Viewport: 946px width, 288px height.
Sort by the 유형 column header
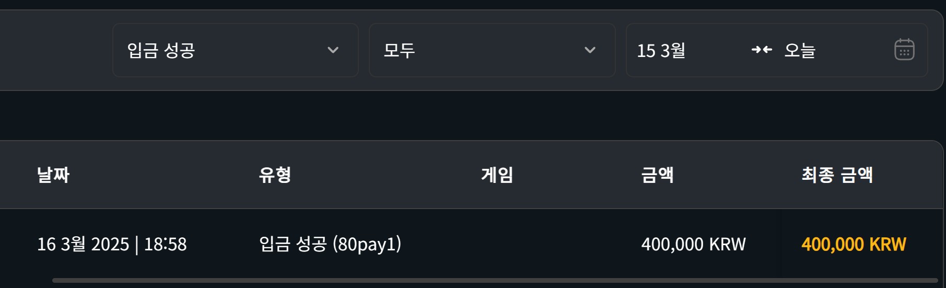coord(275,175)
